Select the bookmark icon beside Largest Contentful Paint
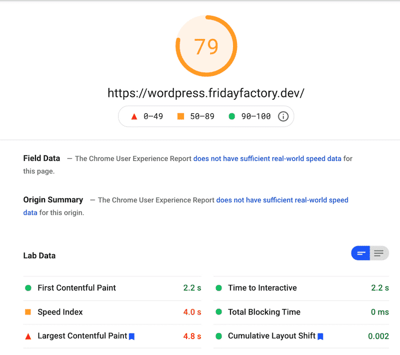This screenshot has width=400, height=355. point(131,337)
